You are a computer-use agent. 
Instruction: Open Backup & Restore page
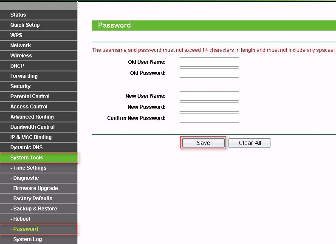pos(39,209)
